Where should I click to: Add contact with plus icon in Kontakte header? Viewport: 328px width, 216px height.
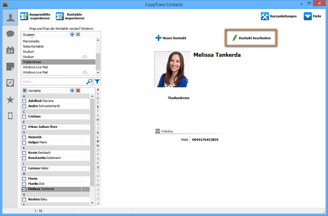(x=72, y=90)
